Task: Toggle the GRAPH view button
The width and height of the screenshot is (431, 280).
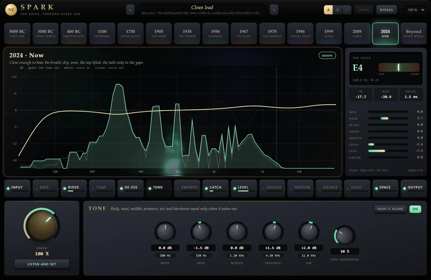Action: [x=327, y=56]
